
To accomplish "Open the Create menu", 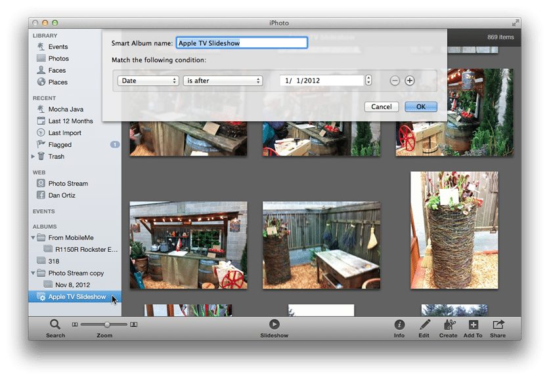I will [x=449, y=329].
